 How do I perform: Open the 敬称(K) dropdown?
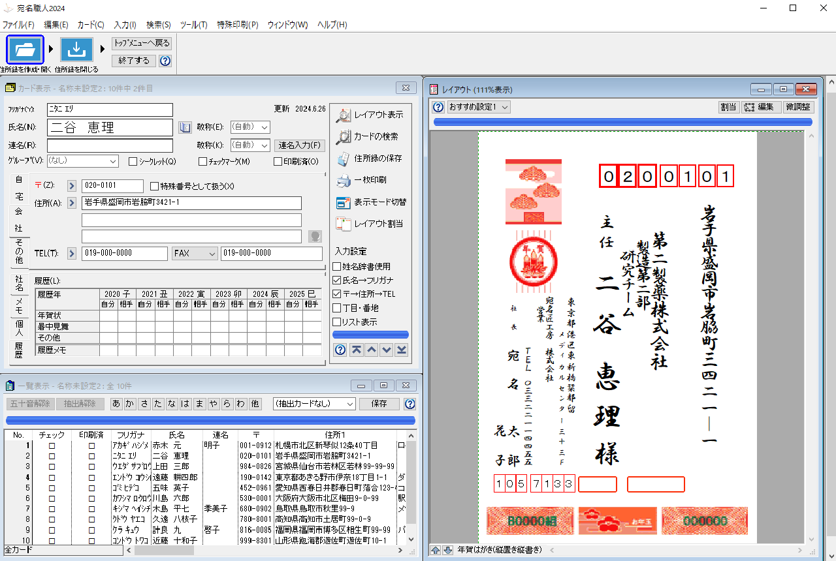(x=249, y=145)
